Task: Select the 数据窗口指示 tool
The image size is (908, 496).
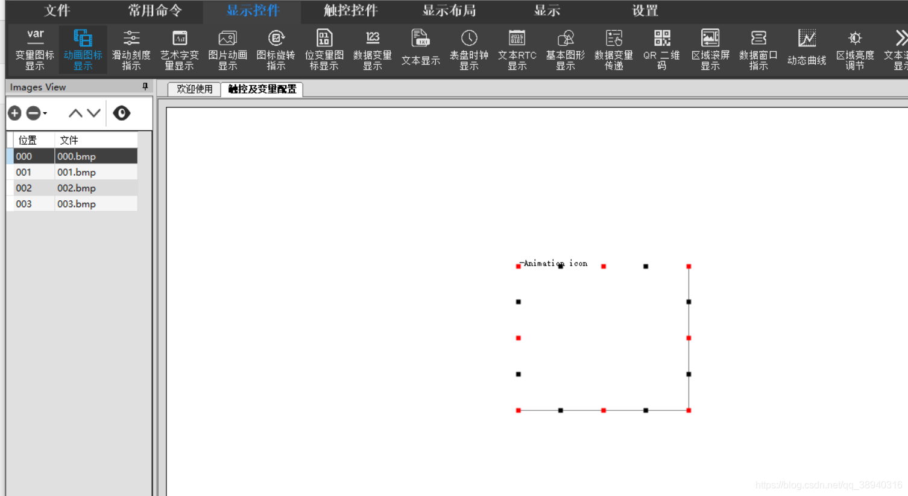Action: 758,49
